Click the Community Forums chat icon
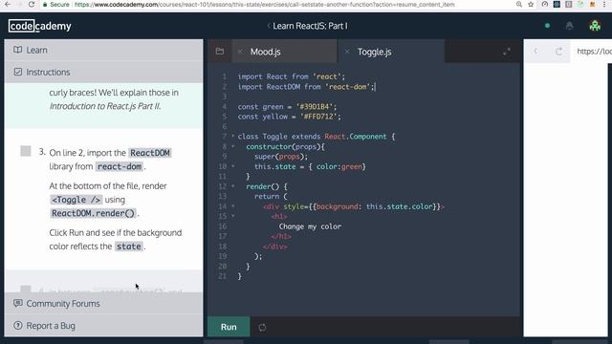This screenshot has width=612, height=344. click(17, 303)
